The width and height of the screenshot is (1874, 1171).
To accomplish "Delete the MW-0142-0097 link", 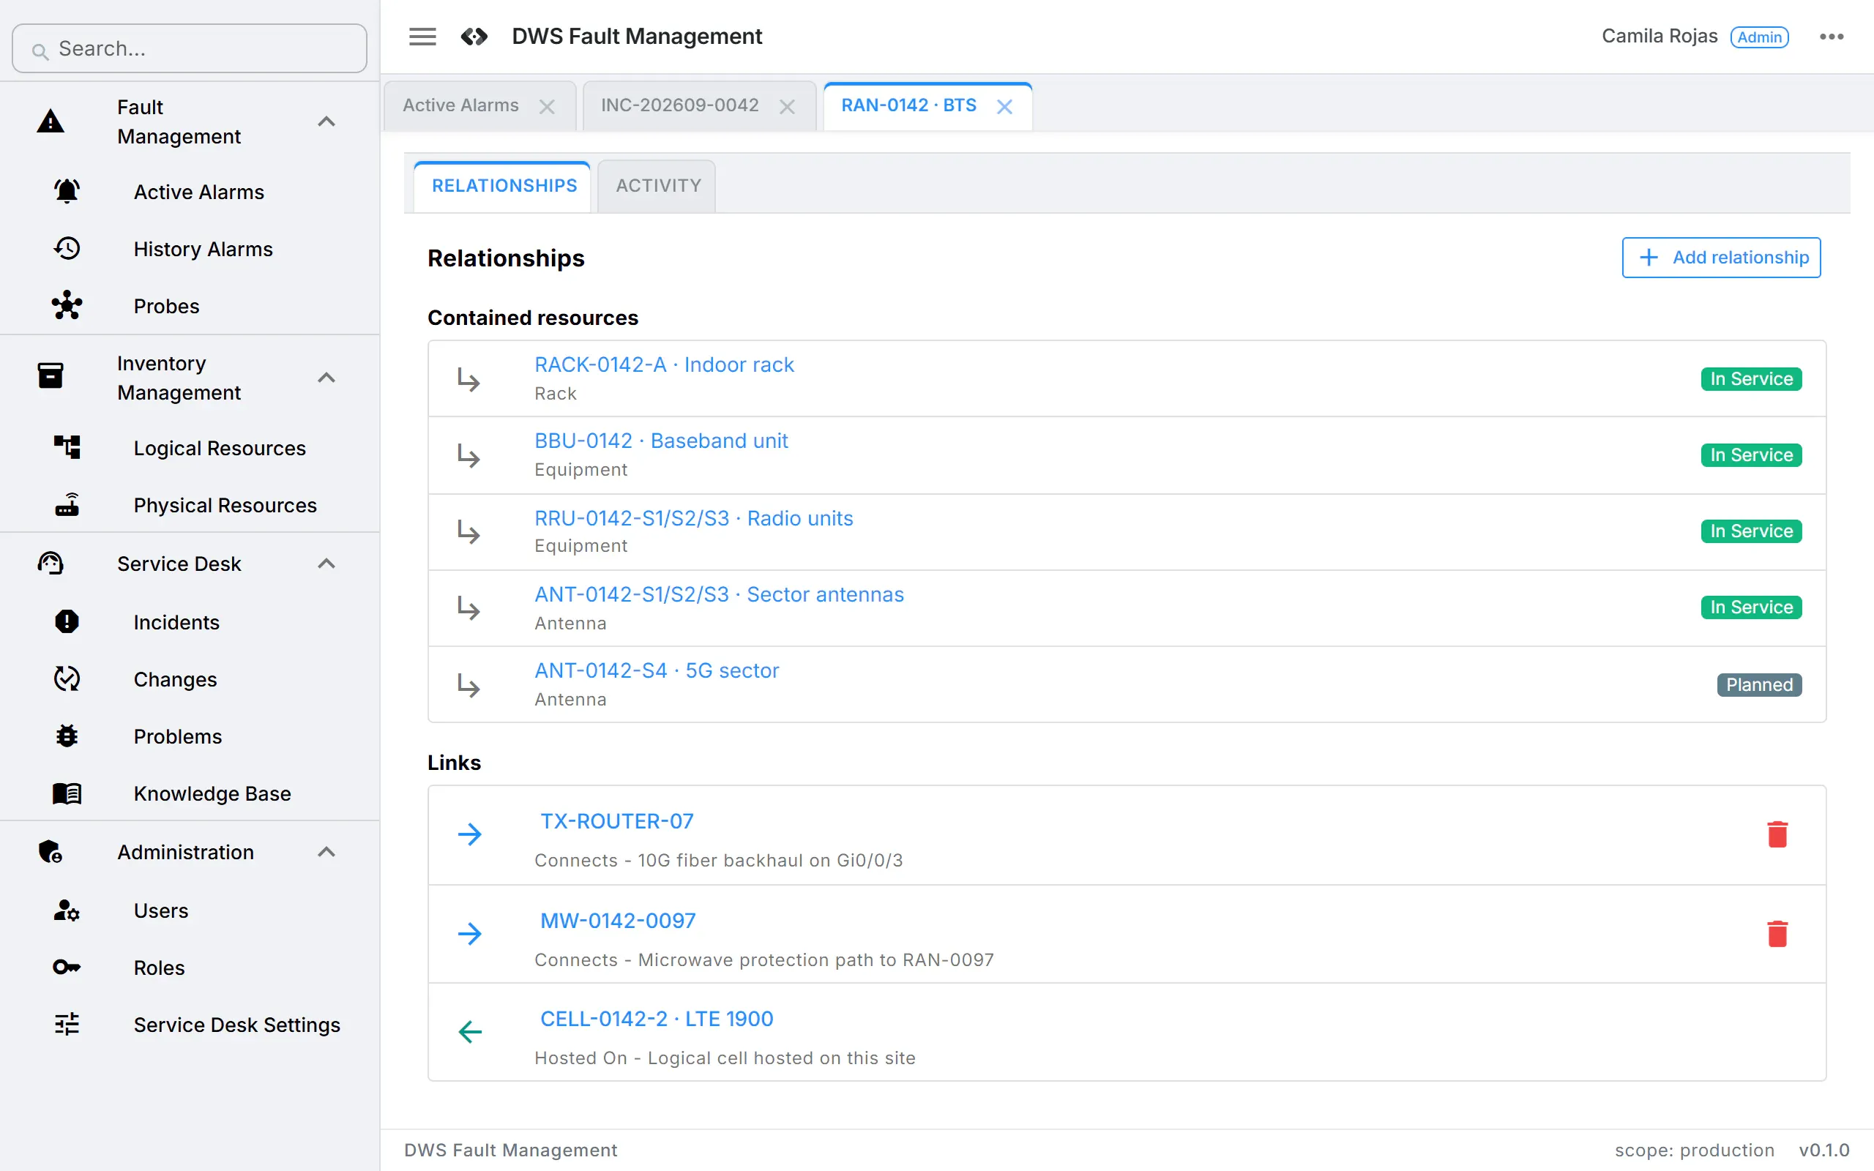I will [x=1777, y=934].
